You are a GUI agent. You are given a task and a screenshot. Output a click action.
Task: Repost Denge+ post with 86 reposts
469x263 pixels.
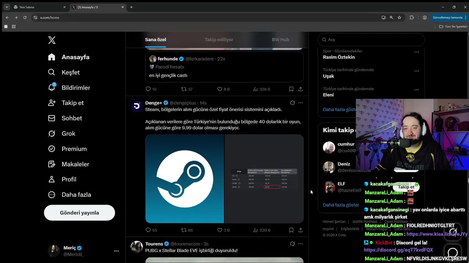pos(187,230)
